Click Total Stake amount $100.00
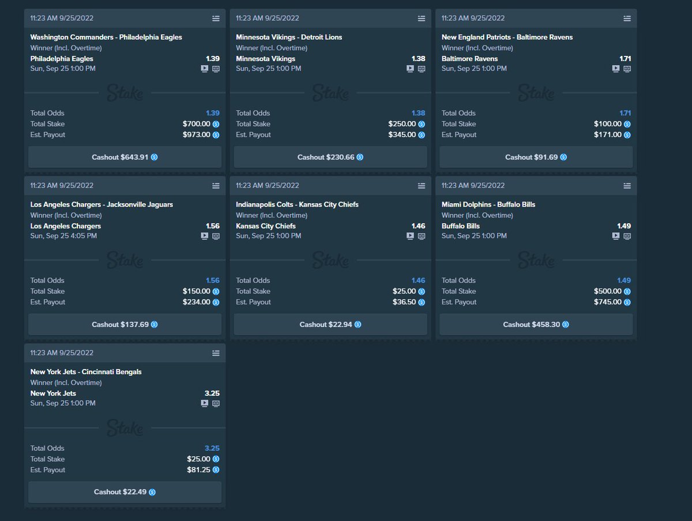The image size is (692, 521). tap(608, 124)
